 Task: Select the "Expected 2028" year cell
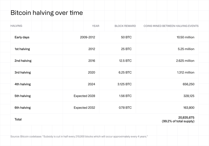point(84,96)
